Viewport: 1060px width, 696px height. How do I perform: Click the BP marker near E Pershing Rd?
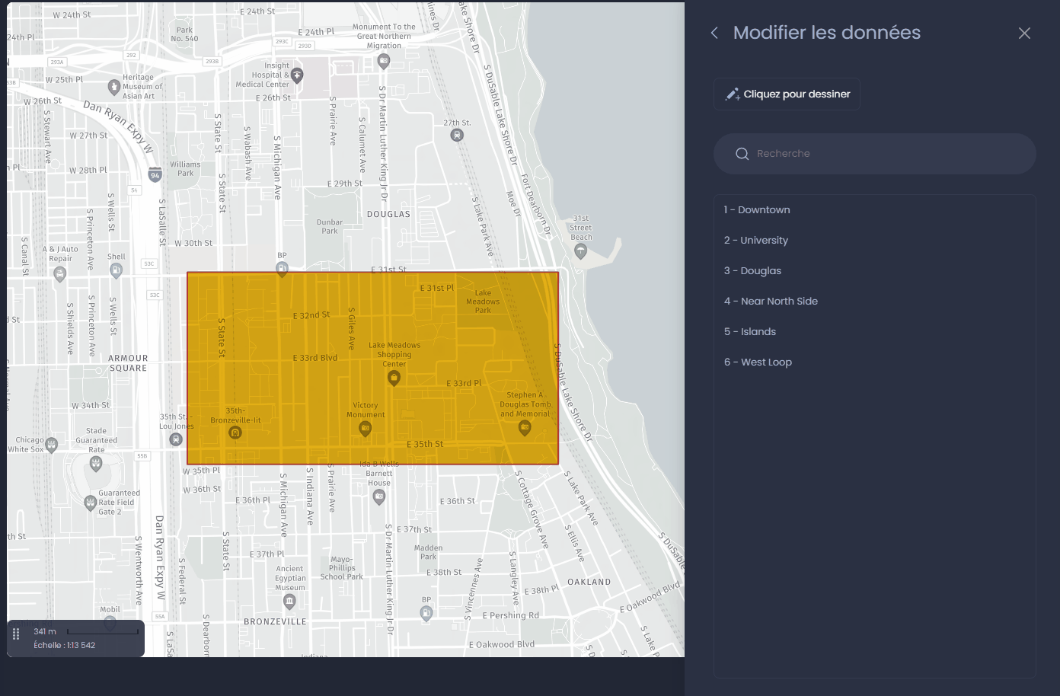coord(426,612)
